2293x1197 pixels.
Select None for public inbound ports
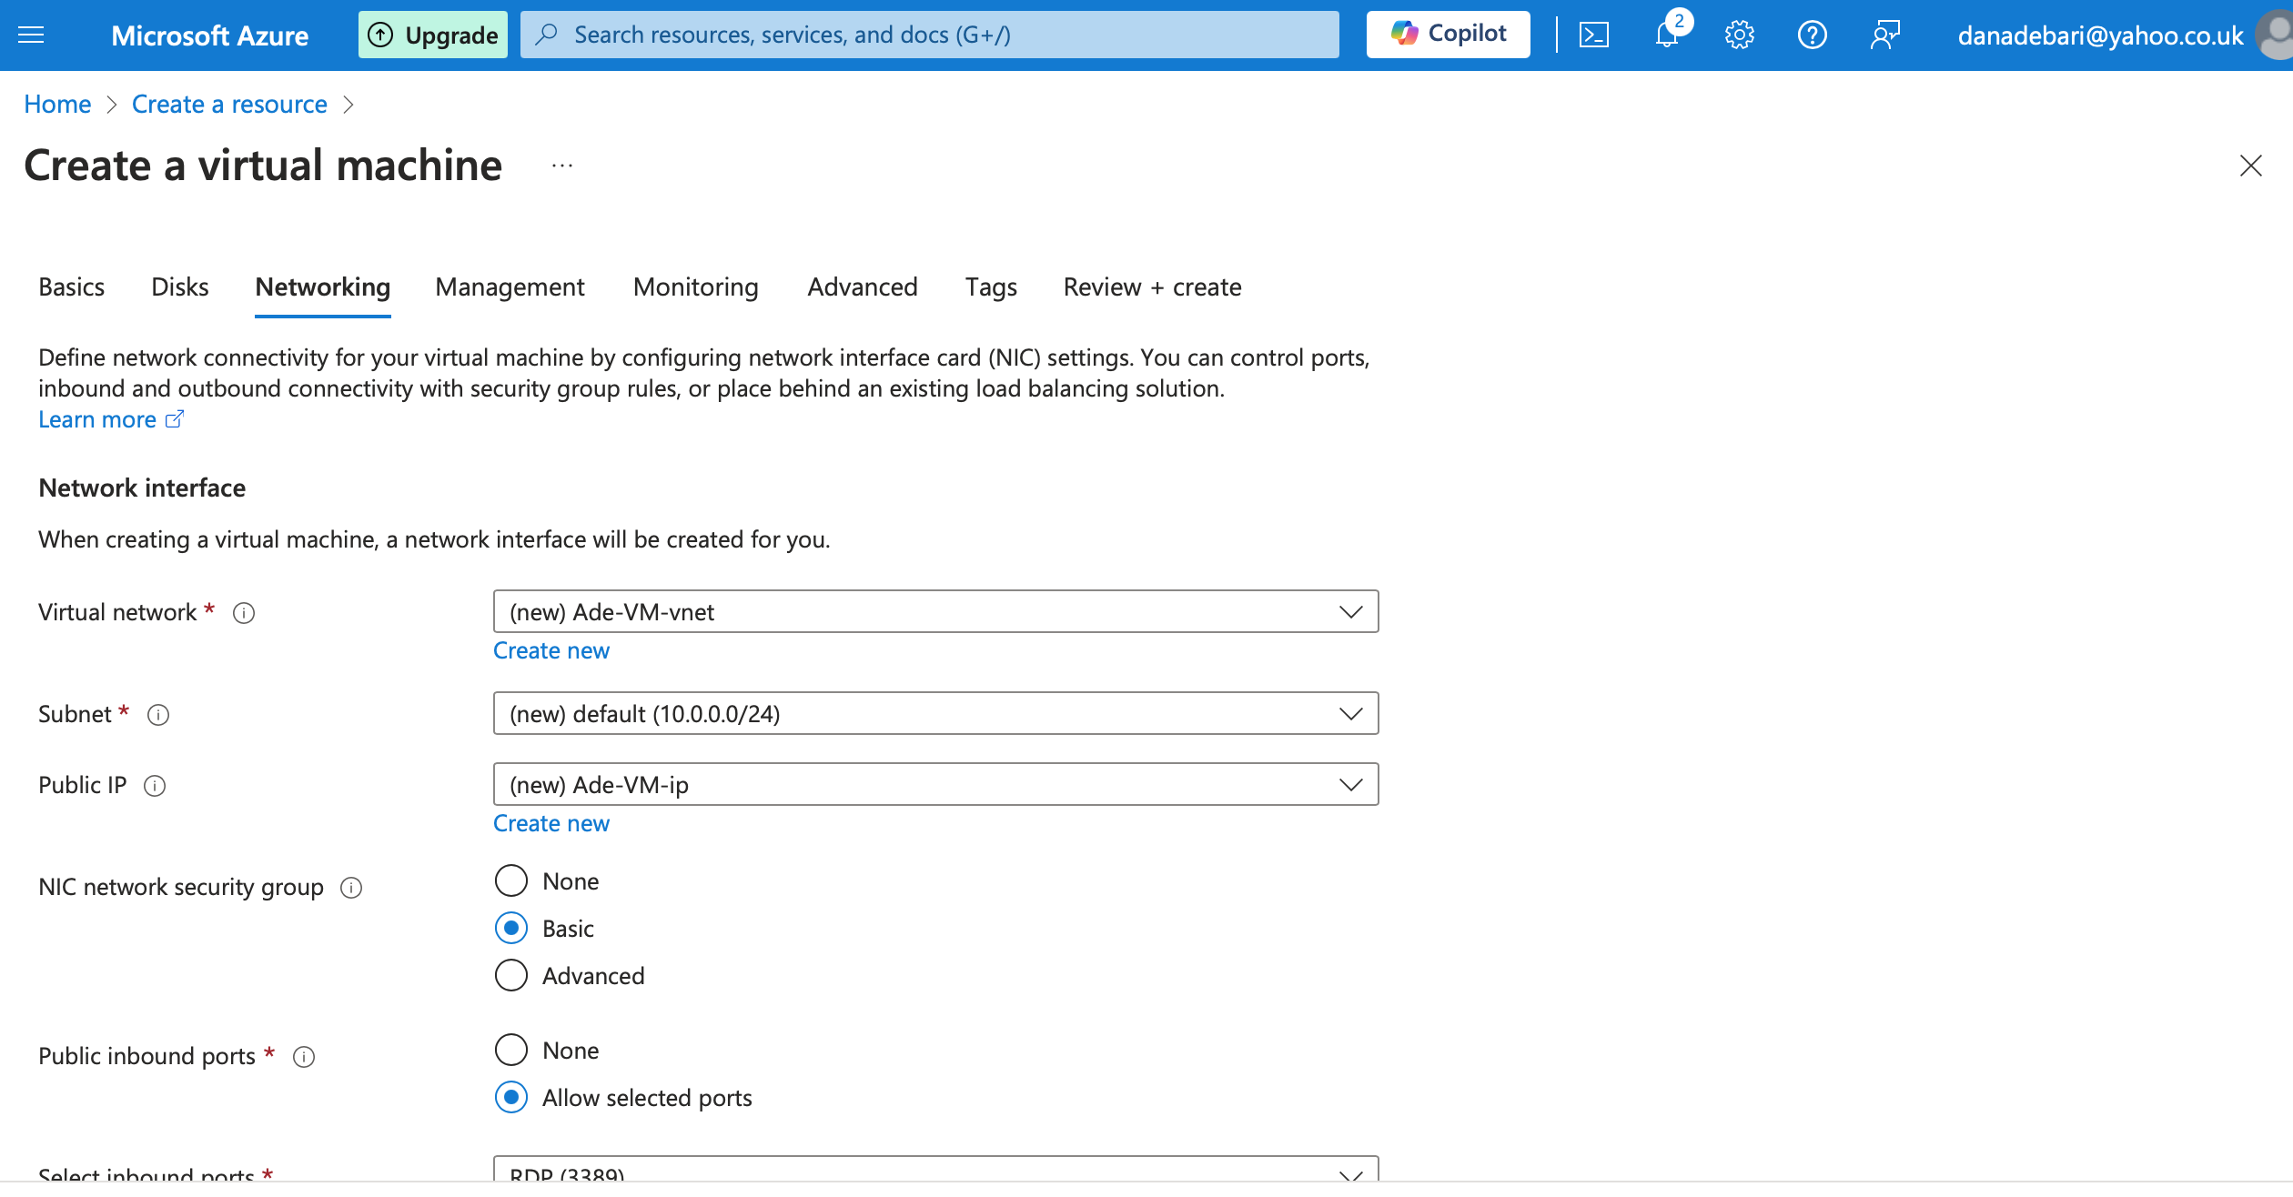pos(511,1050)
